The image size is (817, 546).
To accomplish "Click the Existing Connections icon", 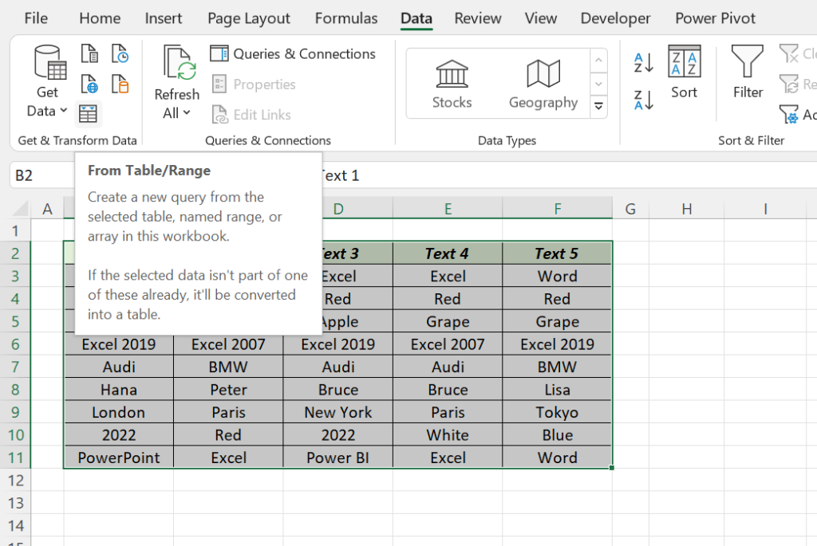I will (120, 84).
